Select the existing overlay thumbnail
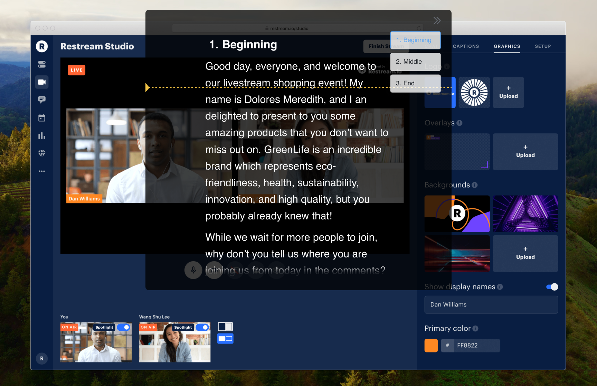The width and height of the screenshot is (597, 386). (457, 152)
